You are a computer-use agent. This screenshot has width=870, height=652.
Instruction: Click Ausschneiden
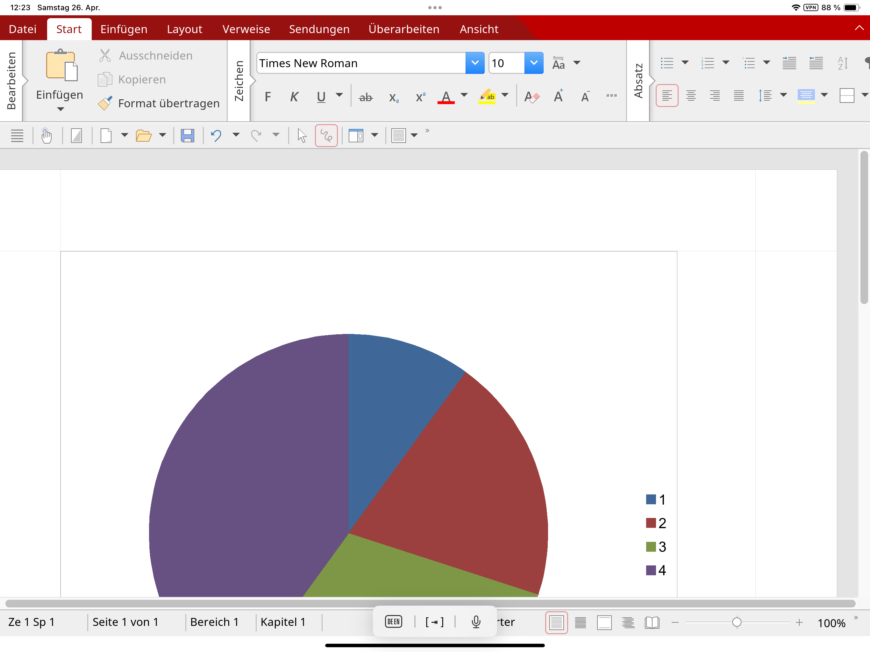(146, 55)
